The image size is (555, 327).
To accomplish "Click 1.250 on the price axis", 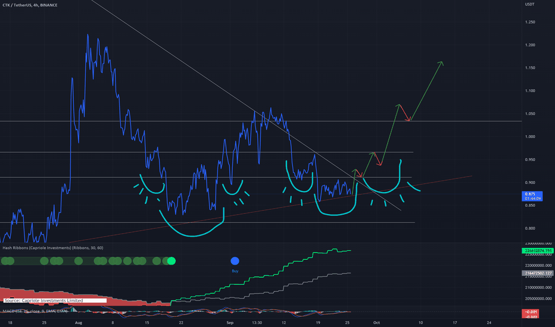I will (x=530, y=22).
